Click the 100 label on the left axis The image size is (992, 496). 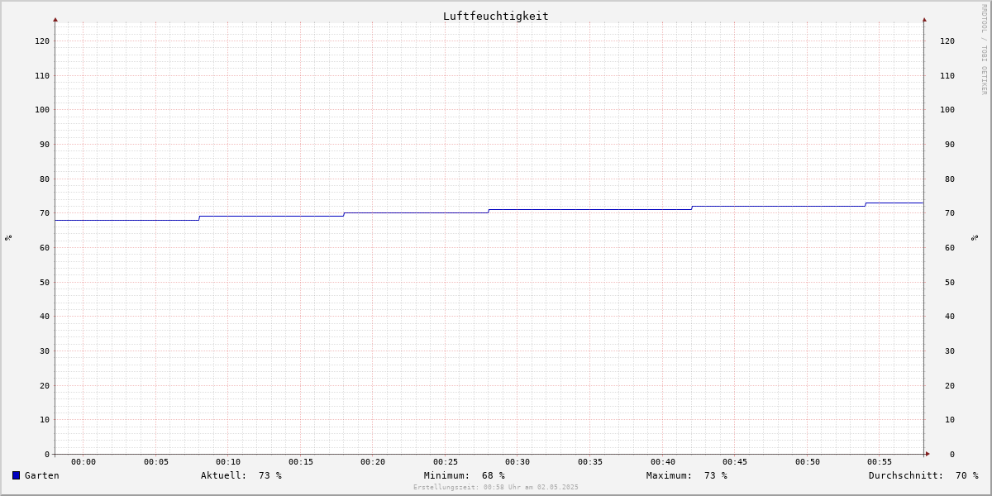(x=43, y=110)
